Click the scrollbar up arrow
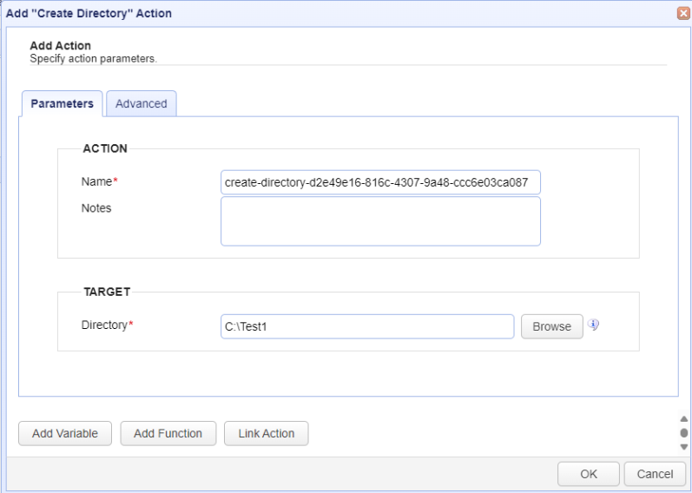 coord(683,419)
